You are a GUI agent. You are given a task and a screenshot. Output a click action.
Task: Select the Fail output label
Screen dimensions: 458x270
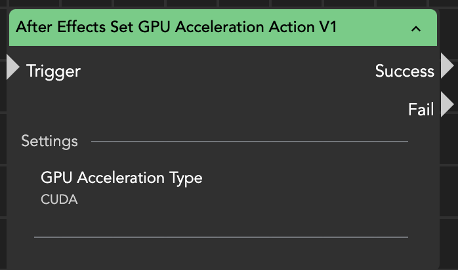click(421, 109)
